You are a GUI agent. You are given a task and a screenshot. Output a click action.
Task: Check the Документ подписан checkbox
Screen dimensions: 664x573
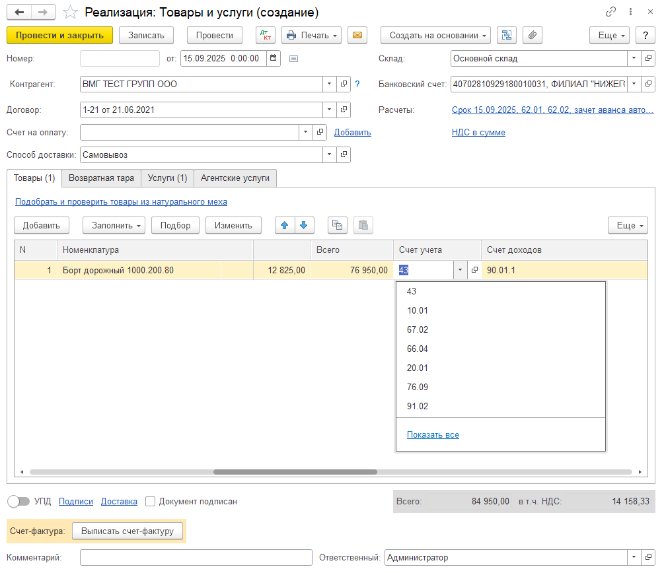[150, 502]
